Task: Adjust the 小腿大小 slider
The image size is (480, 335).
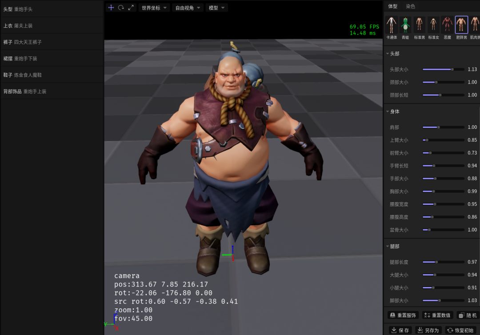Action: (443, 288)
